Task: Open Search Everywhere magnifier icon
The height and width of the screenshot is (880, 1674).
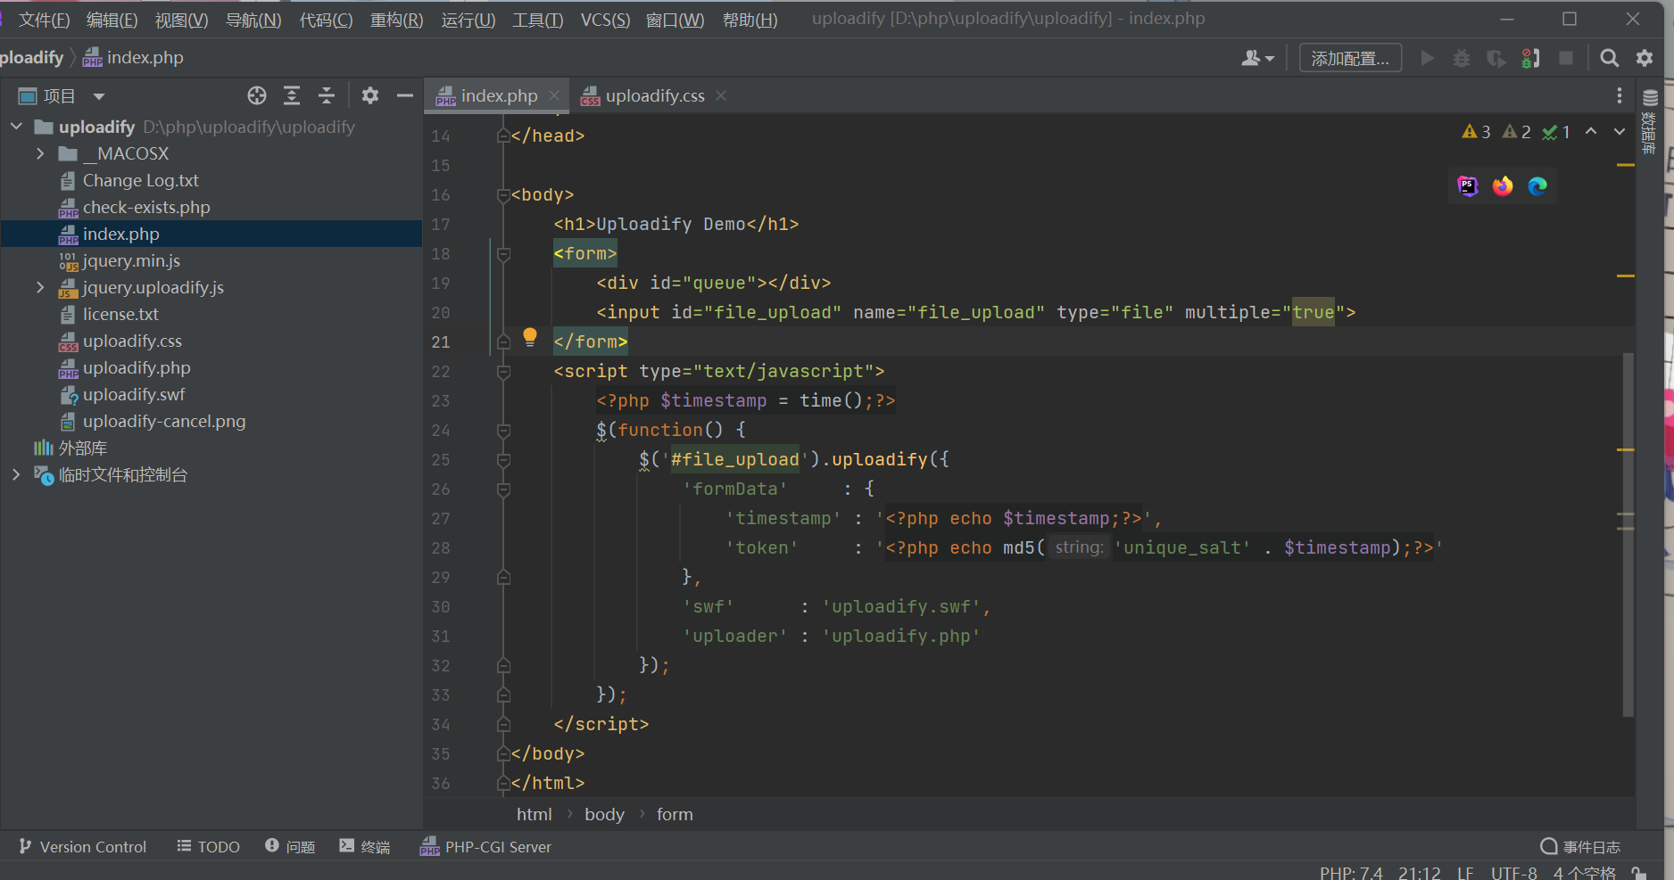Action: click(x=1610, y=58)
